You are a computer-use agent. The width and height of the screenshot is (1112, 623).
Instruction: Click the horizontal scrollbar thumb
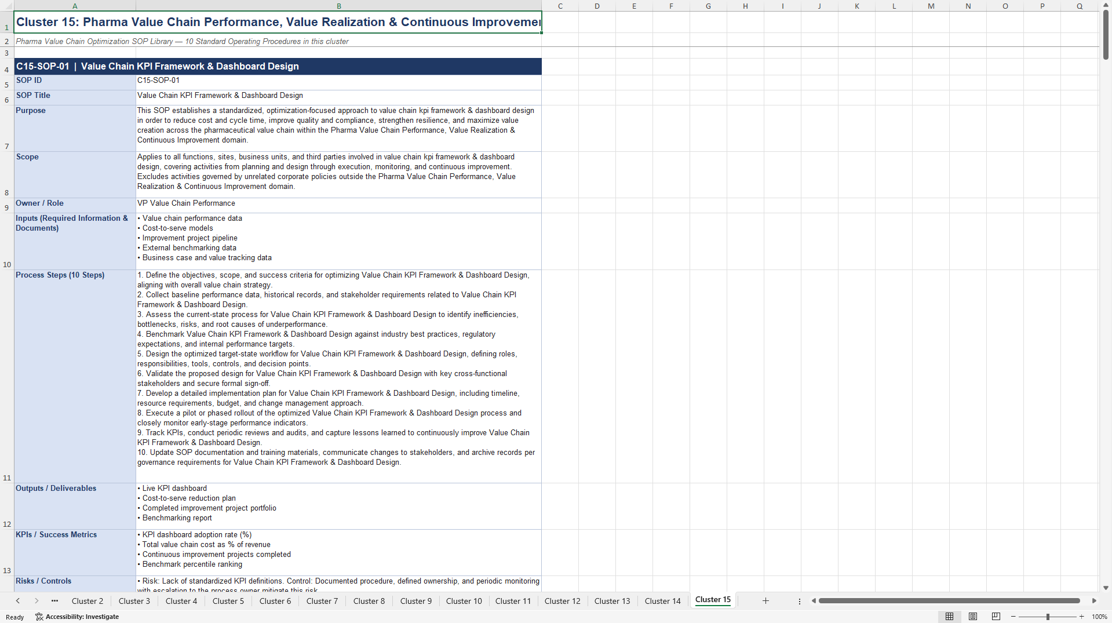(949, 601)
